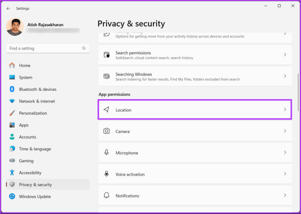Click the Home house icon in the sidebar
Screen dimensions: 301x214
pos(12,65)
